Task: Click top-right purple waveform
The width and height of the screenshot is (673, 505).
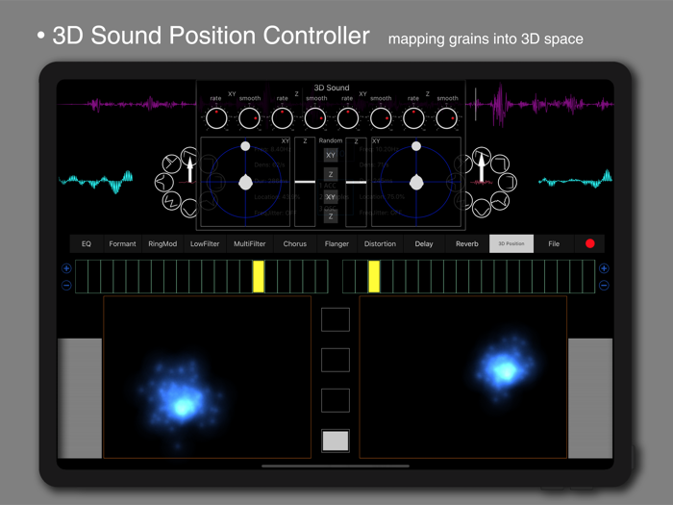Action: click(x=539, y=104)
